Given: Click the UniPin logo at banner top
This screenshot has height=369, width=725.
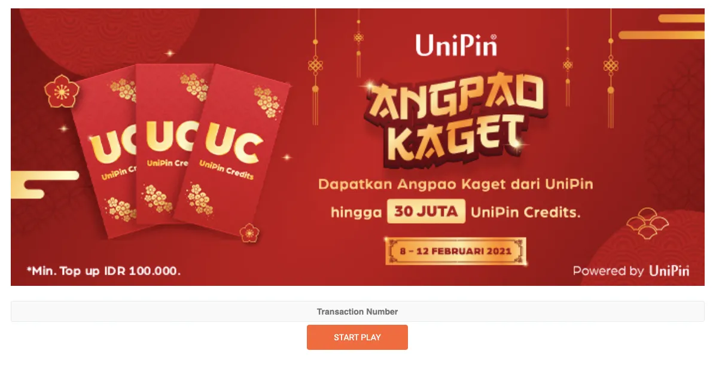Looking at the screenshot, I should [x=456, y=45].
